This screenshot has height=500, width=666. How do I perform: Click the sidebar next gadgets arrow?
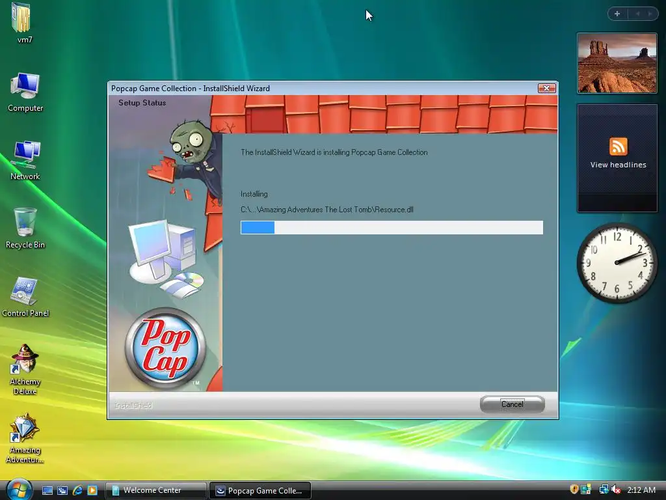(650, 14)
